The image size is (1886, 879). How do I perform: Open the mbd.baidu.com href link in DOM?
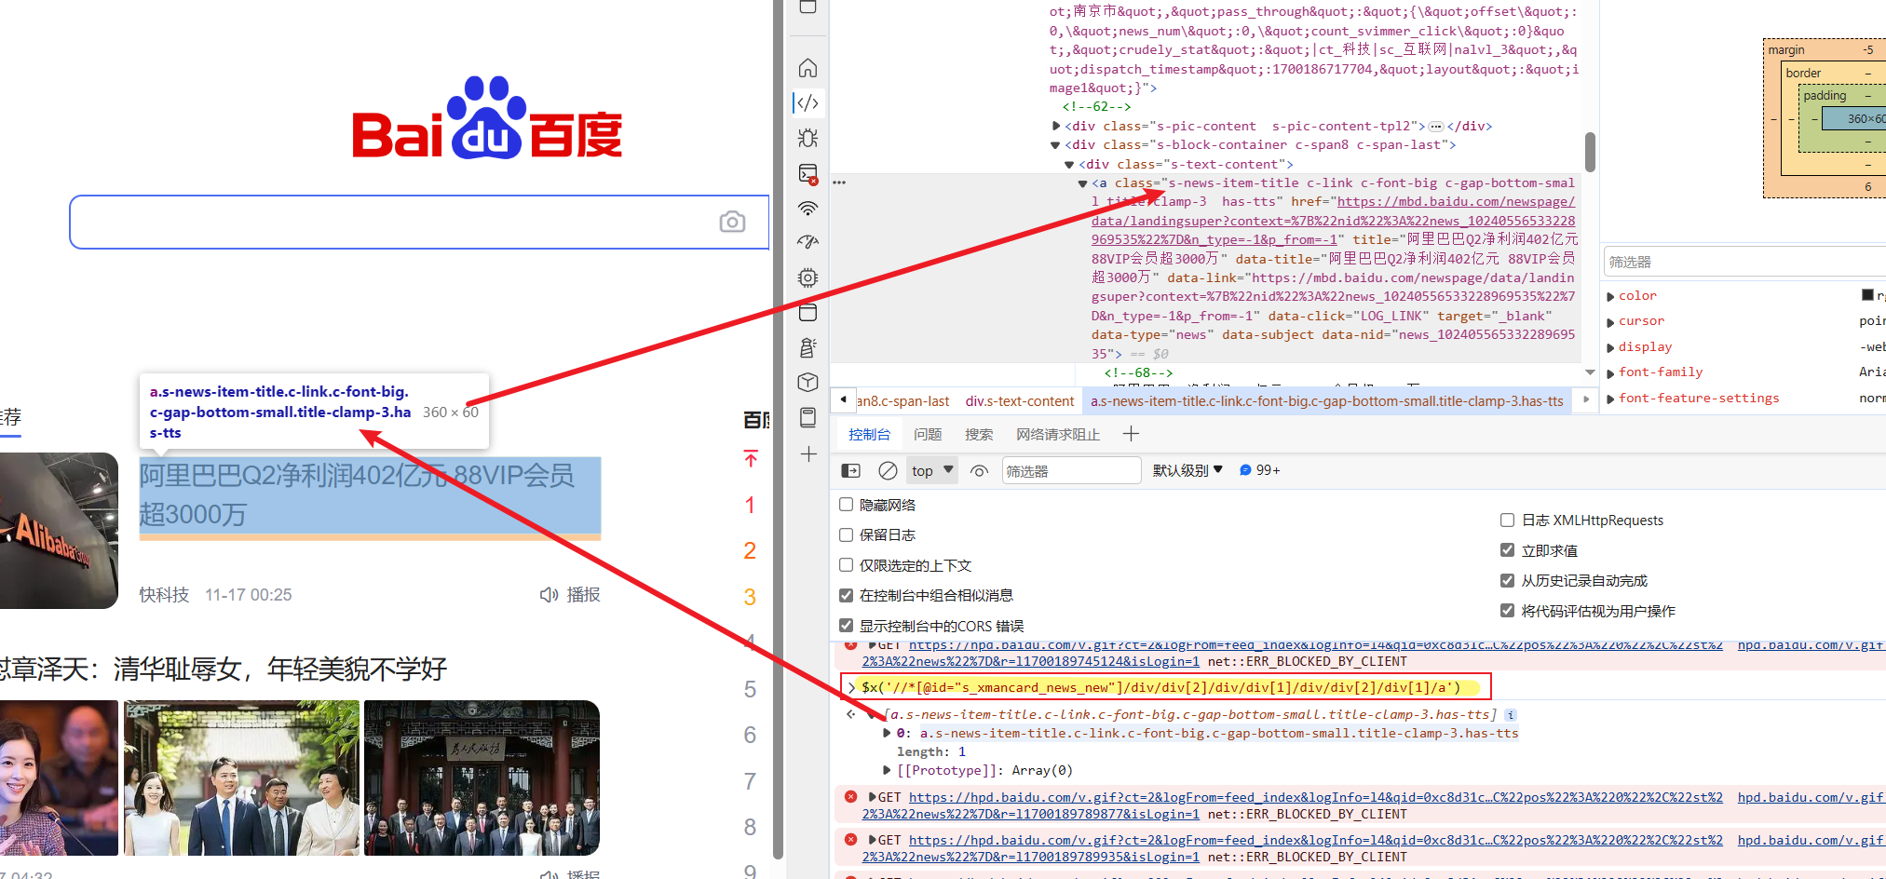(x=1333, y=221)
